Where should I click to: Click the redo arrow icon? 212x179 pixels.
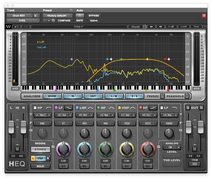[x=26, y=27]
